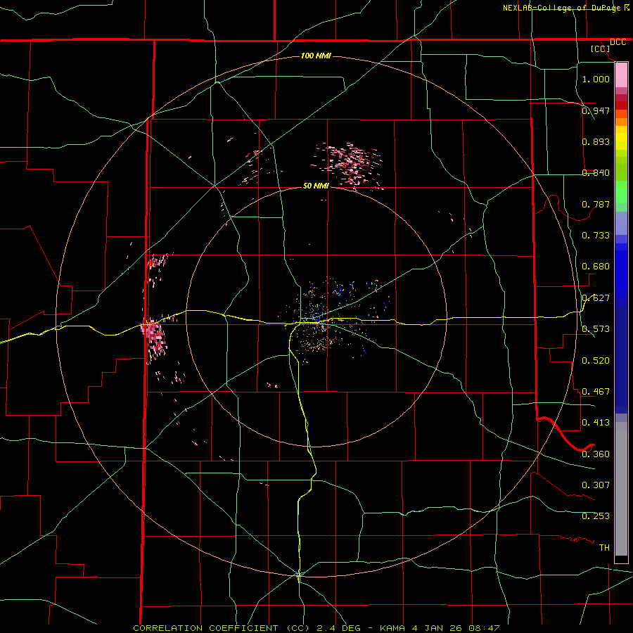Select the 0.413 legend value
This screenshot has width=633, height=633.
click(596, 423)
